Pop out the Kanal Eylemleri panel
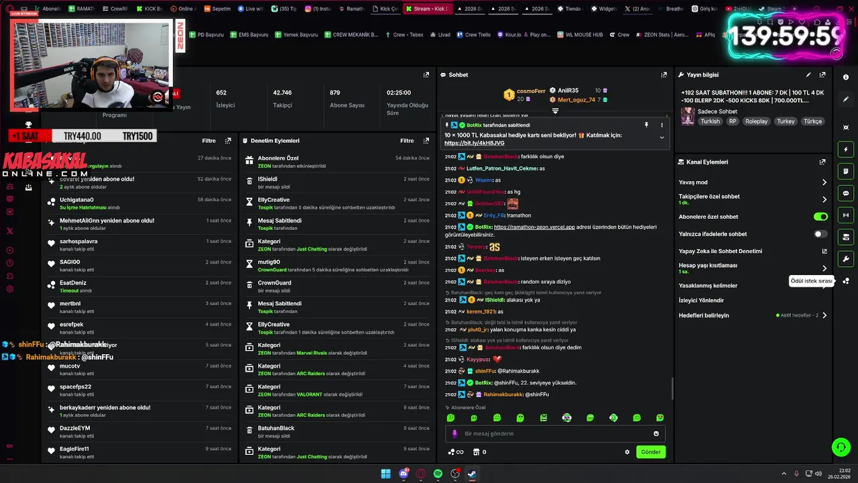The image size is (858, 483). pos(822,162)
